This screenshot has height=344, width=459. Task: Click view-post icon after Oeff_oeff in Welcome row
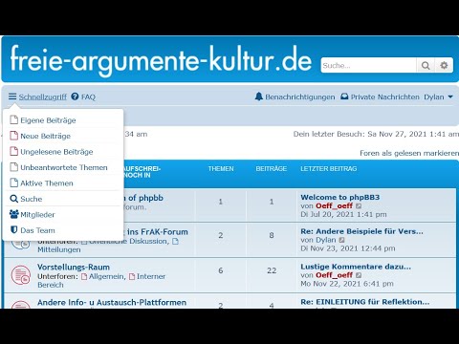[x=359, y=206]
